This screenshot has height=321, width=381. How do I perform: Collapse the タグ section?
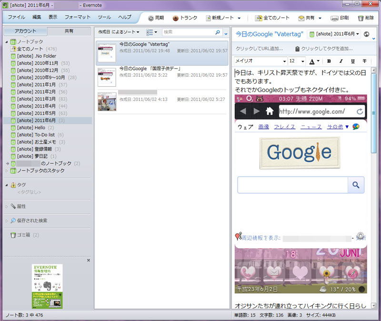(x=7, y=185)
